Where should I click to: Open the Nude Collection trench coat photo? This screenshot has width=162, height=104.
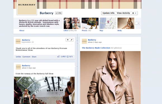110,78
